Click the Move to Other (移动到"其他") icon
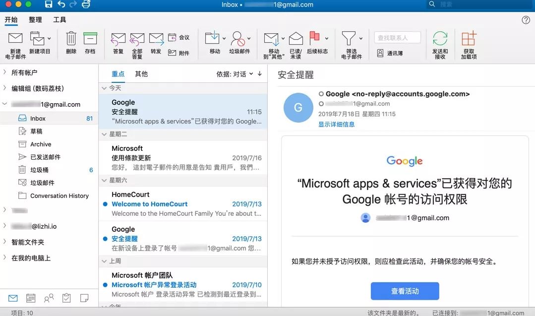Screen dimensions: 535x316 (x=271, y=39)
